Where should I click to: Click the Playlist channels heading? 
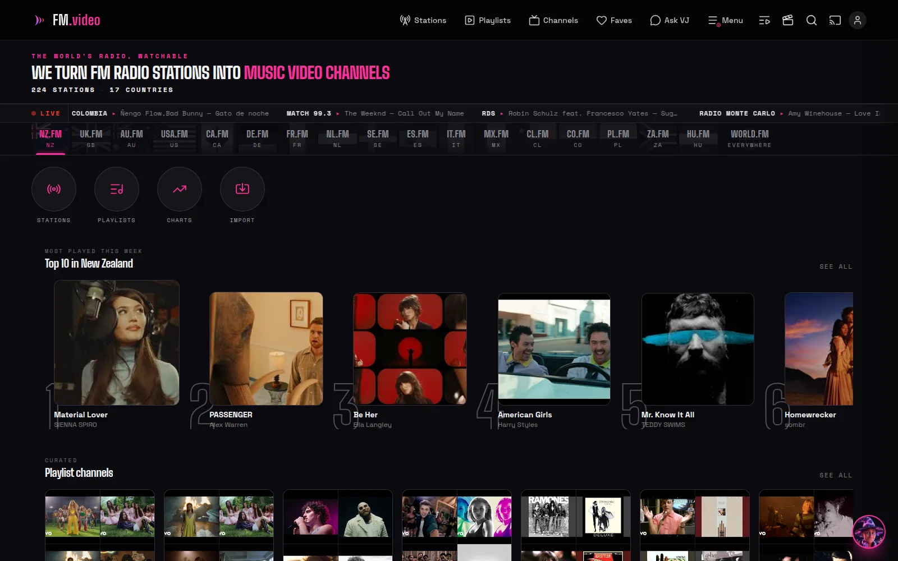79,473
